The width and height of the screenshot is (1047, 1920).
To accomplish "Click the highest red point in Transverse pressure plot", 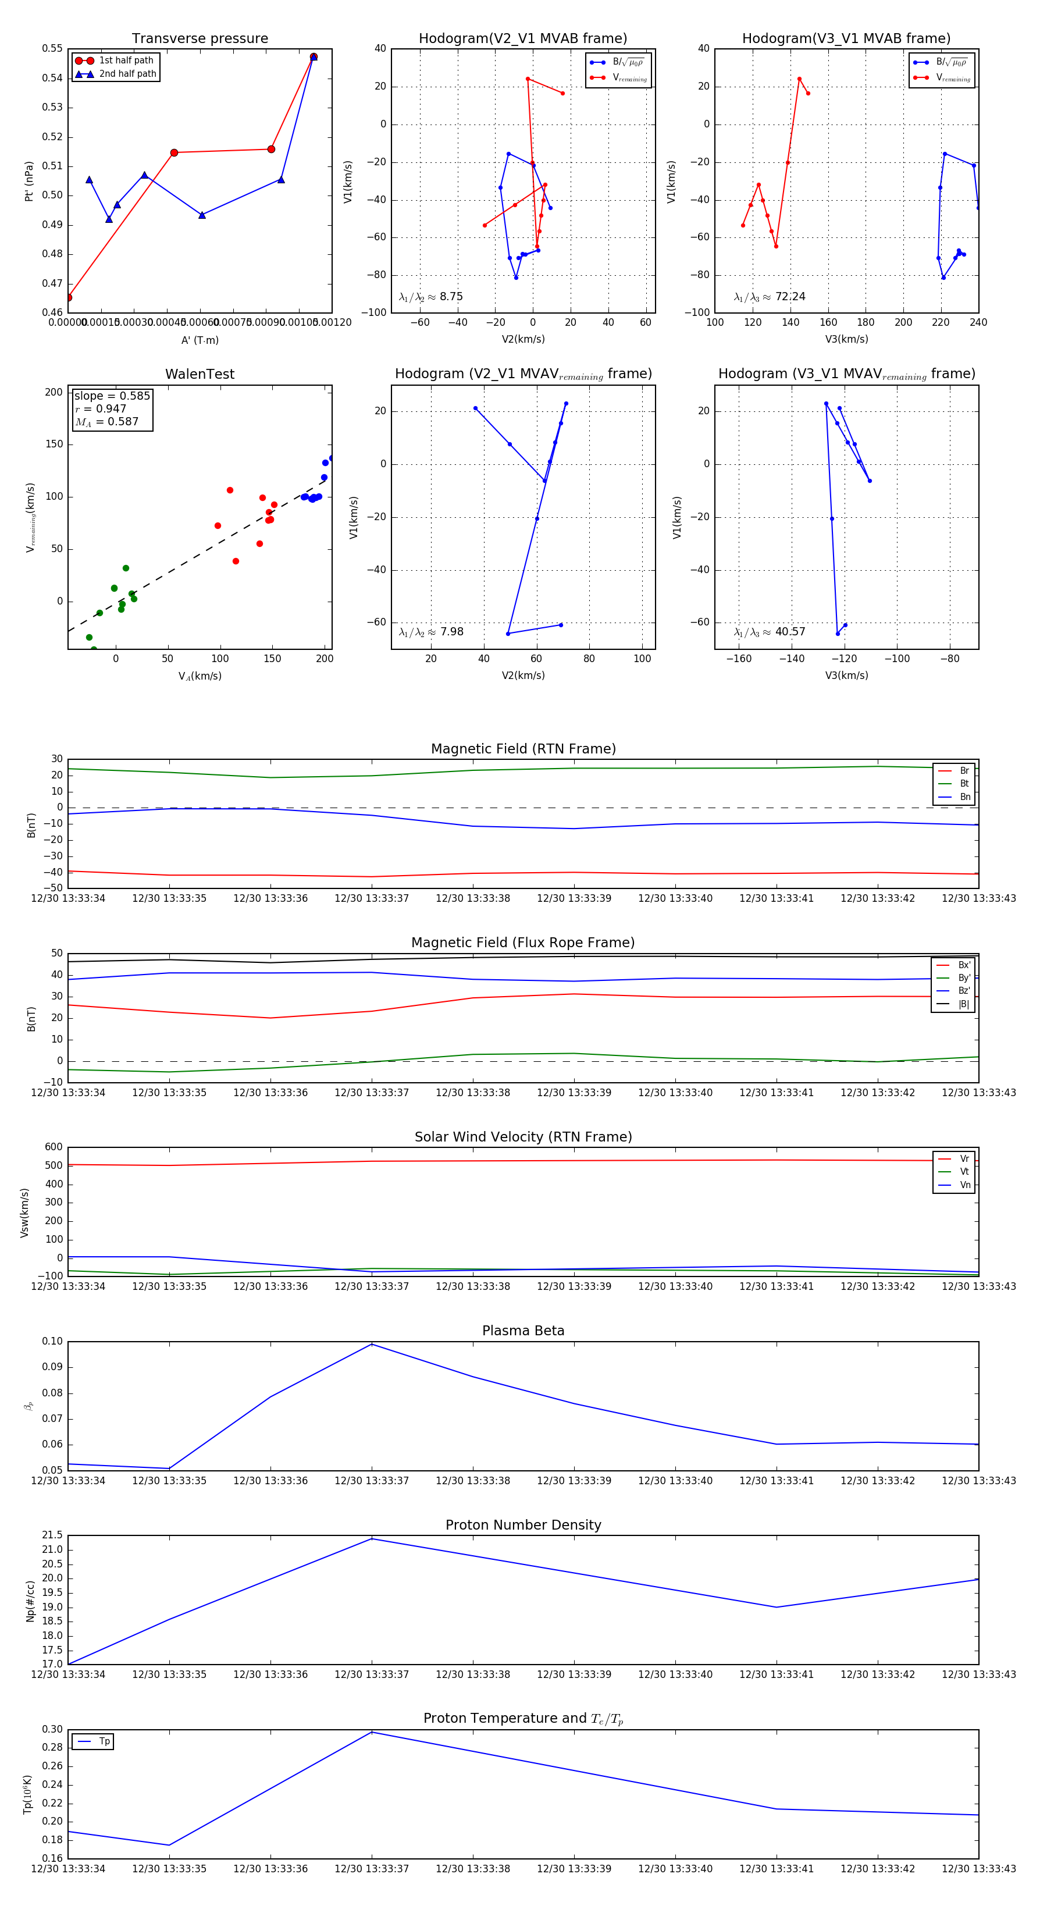I will pos(314,56).
